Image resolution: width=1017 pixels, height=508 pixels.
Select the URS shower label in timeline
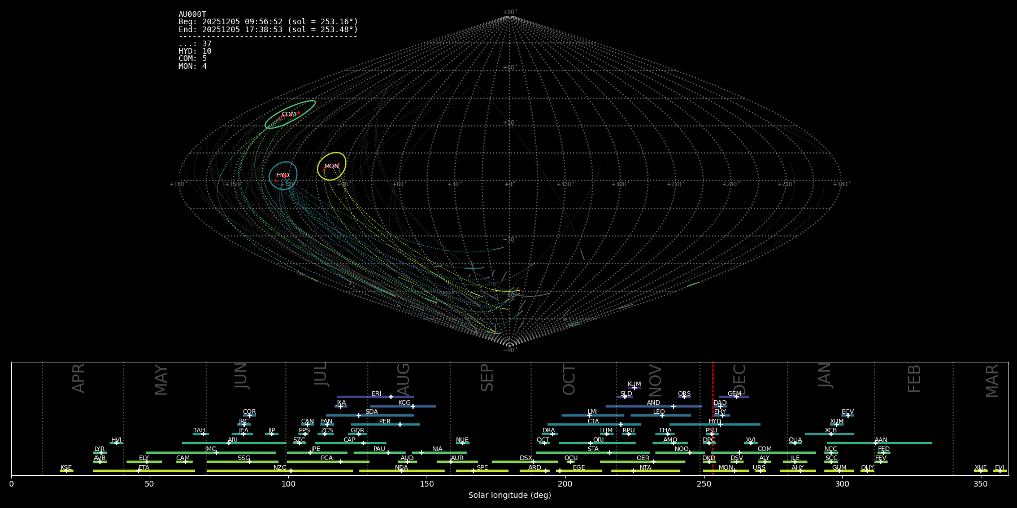759,468
